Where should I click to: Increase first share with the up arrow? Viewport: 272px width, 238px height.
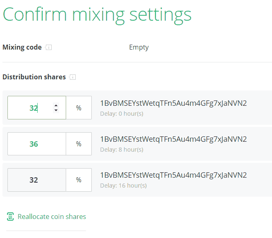point(56,105)
